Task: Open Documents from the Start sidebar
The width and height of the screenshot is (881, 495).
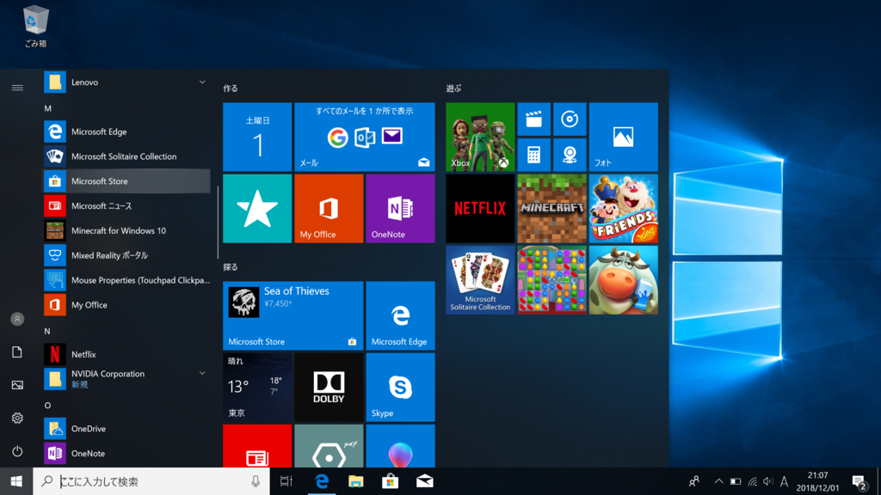Action: (x=17, y=351)
